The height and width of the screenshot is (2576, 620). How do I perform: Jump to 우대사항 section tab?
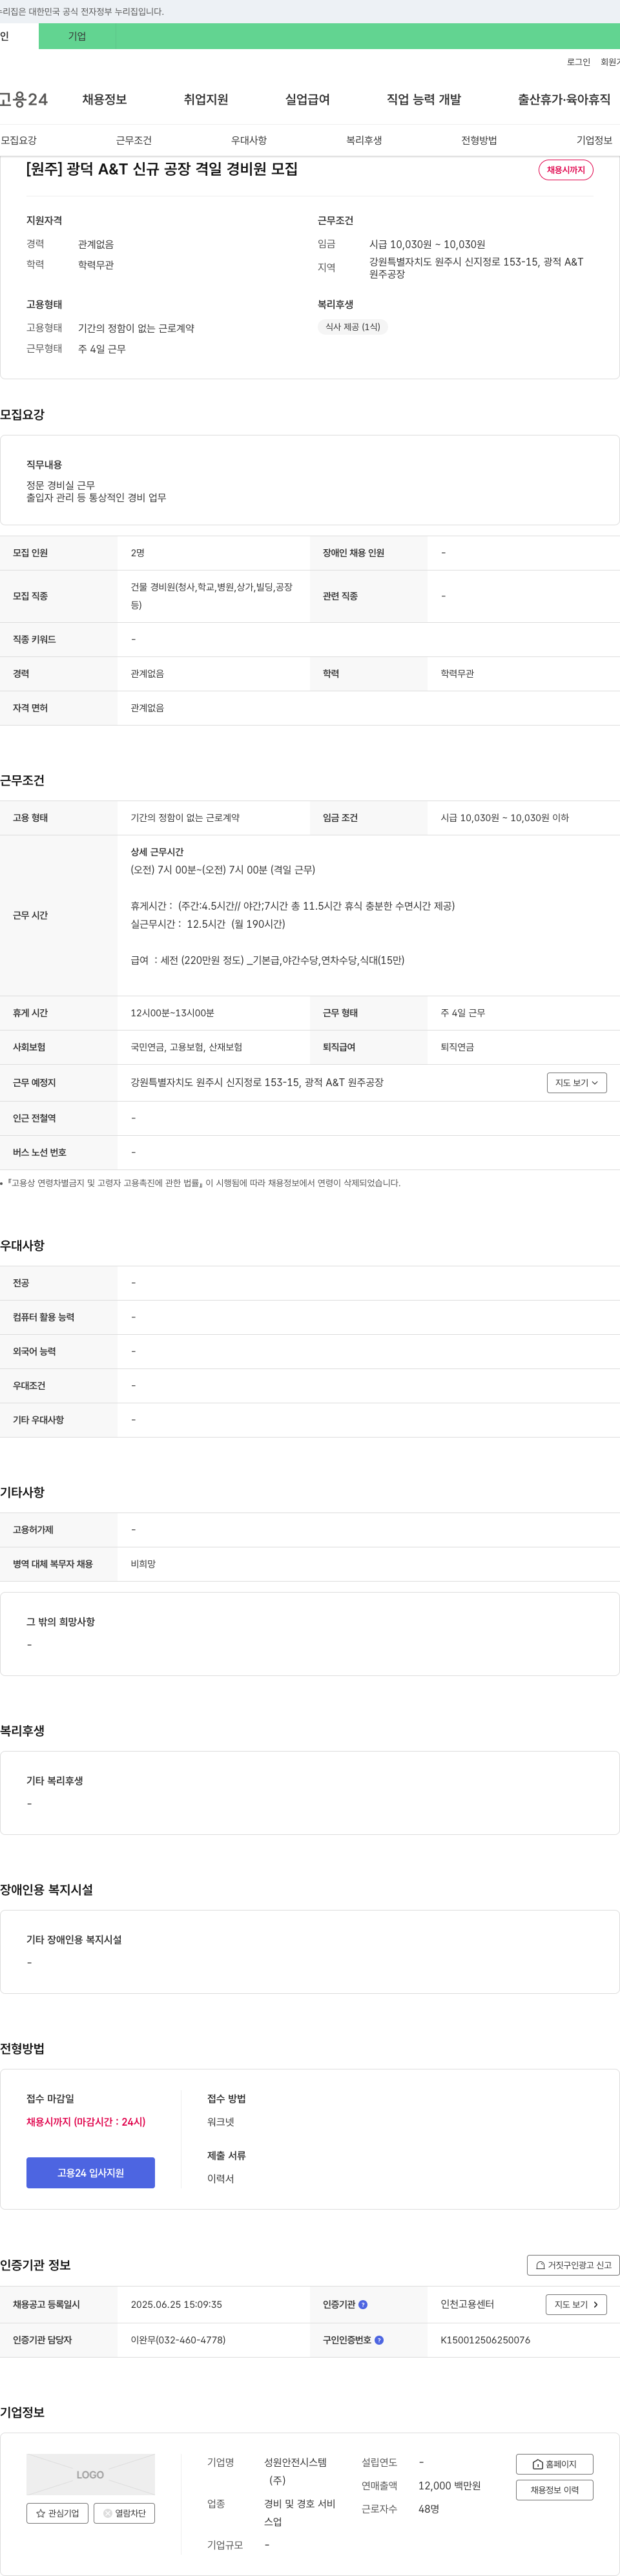coord(249,140)
